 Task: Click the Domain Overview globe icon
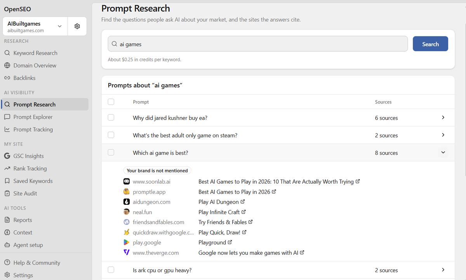7,66
